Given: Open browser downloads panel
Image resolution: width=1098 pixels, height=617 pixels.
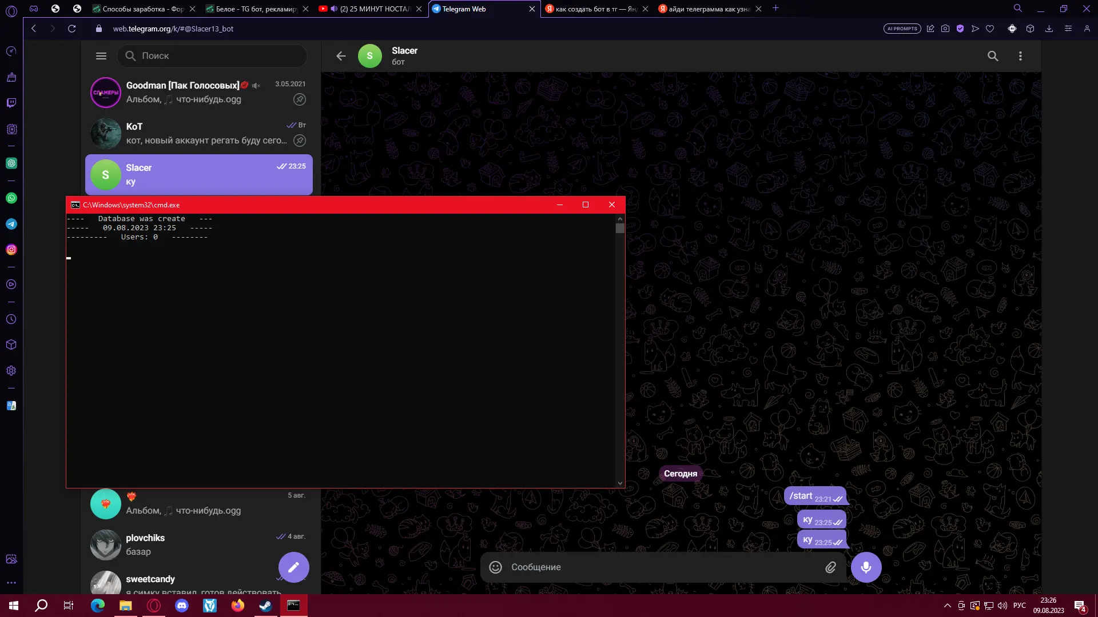Looking at the screenshot, I should tap(1049, 29).
